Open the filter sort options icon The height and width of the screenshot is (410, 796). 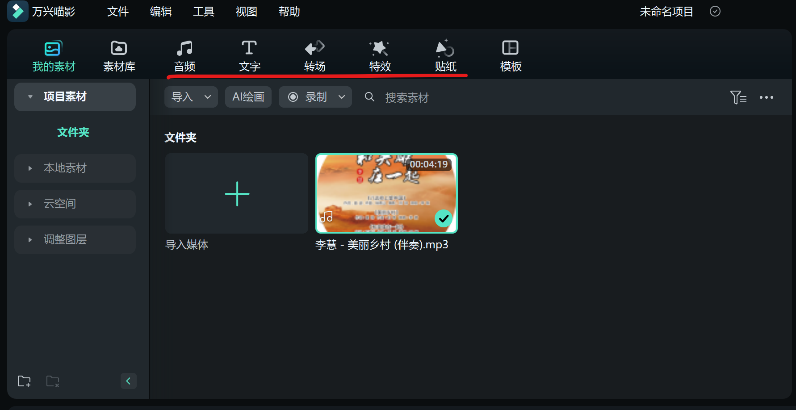(x=738, y=97)
